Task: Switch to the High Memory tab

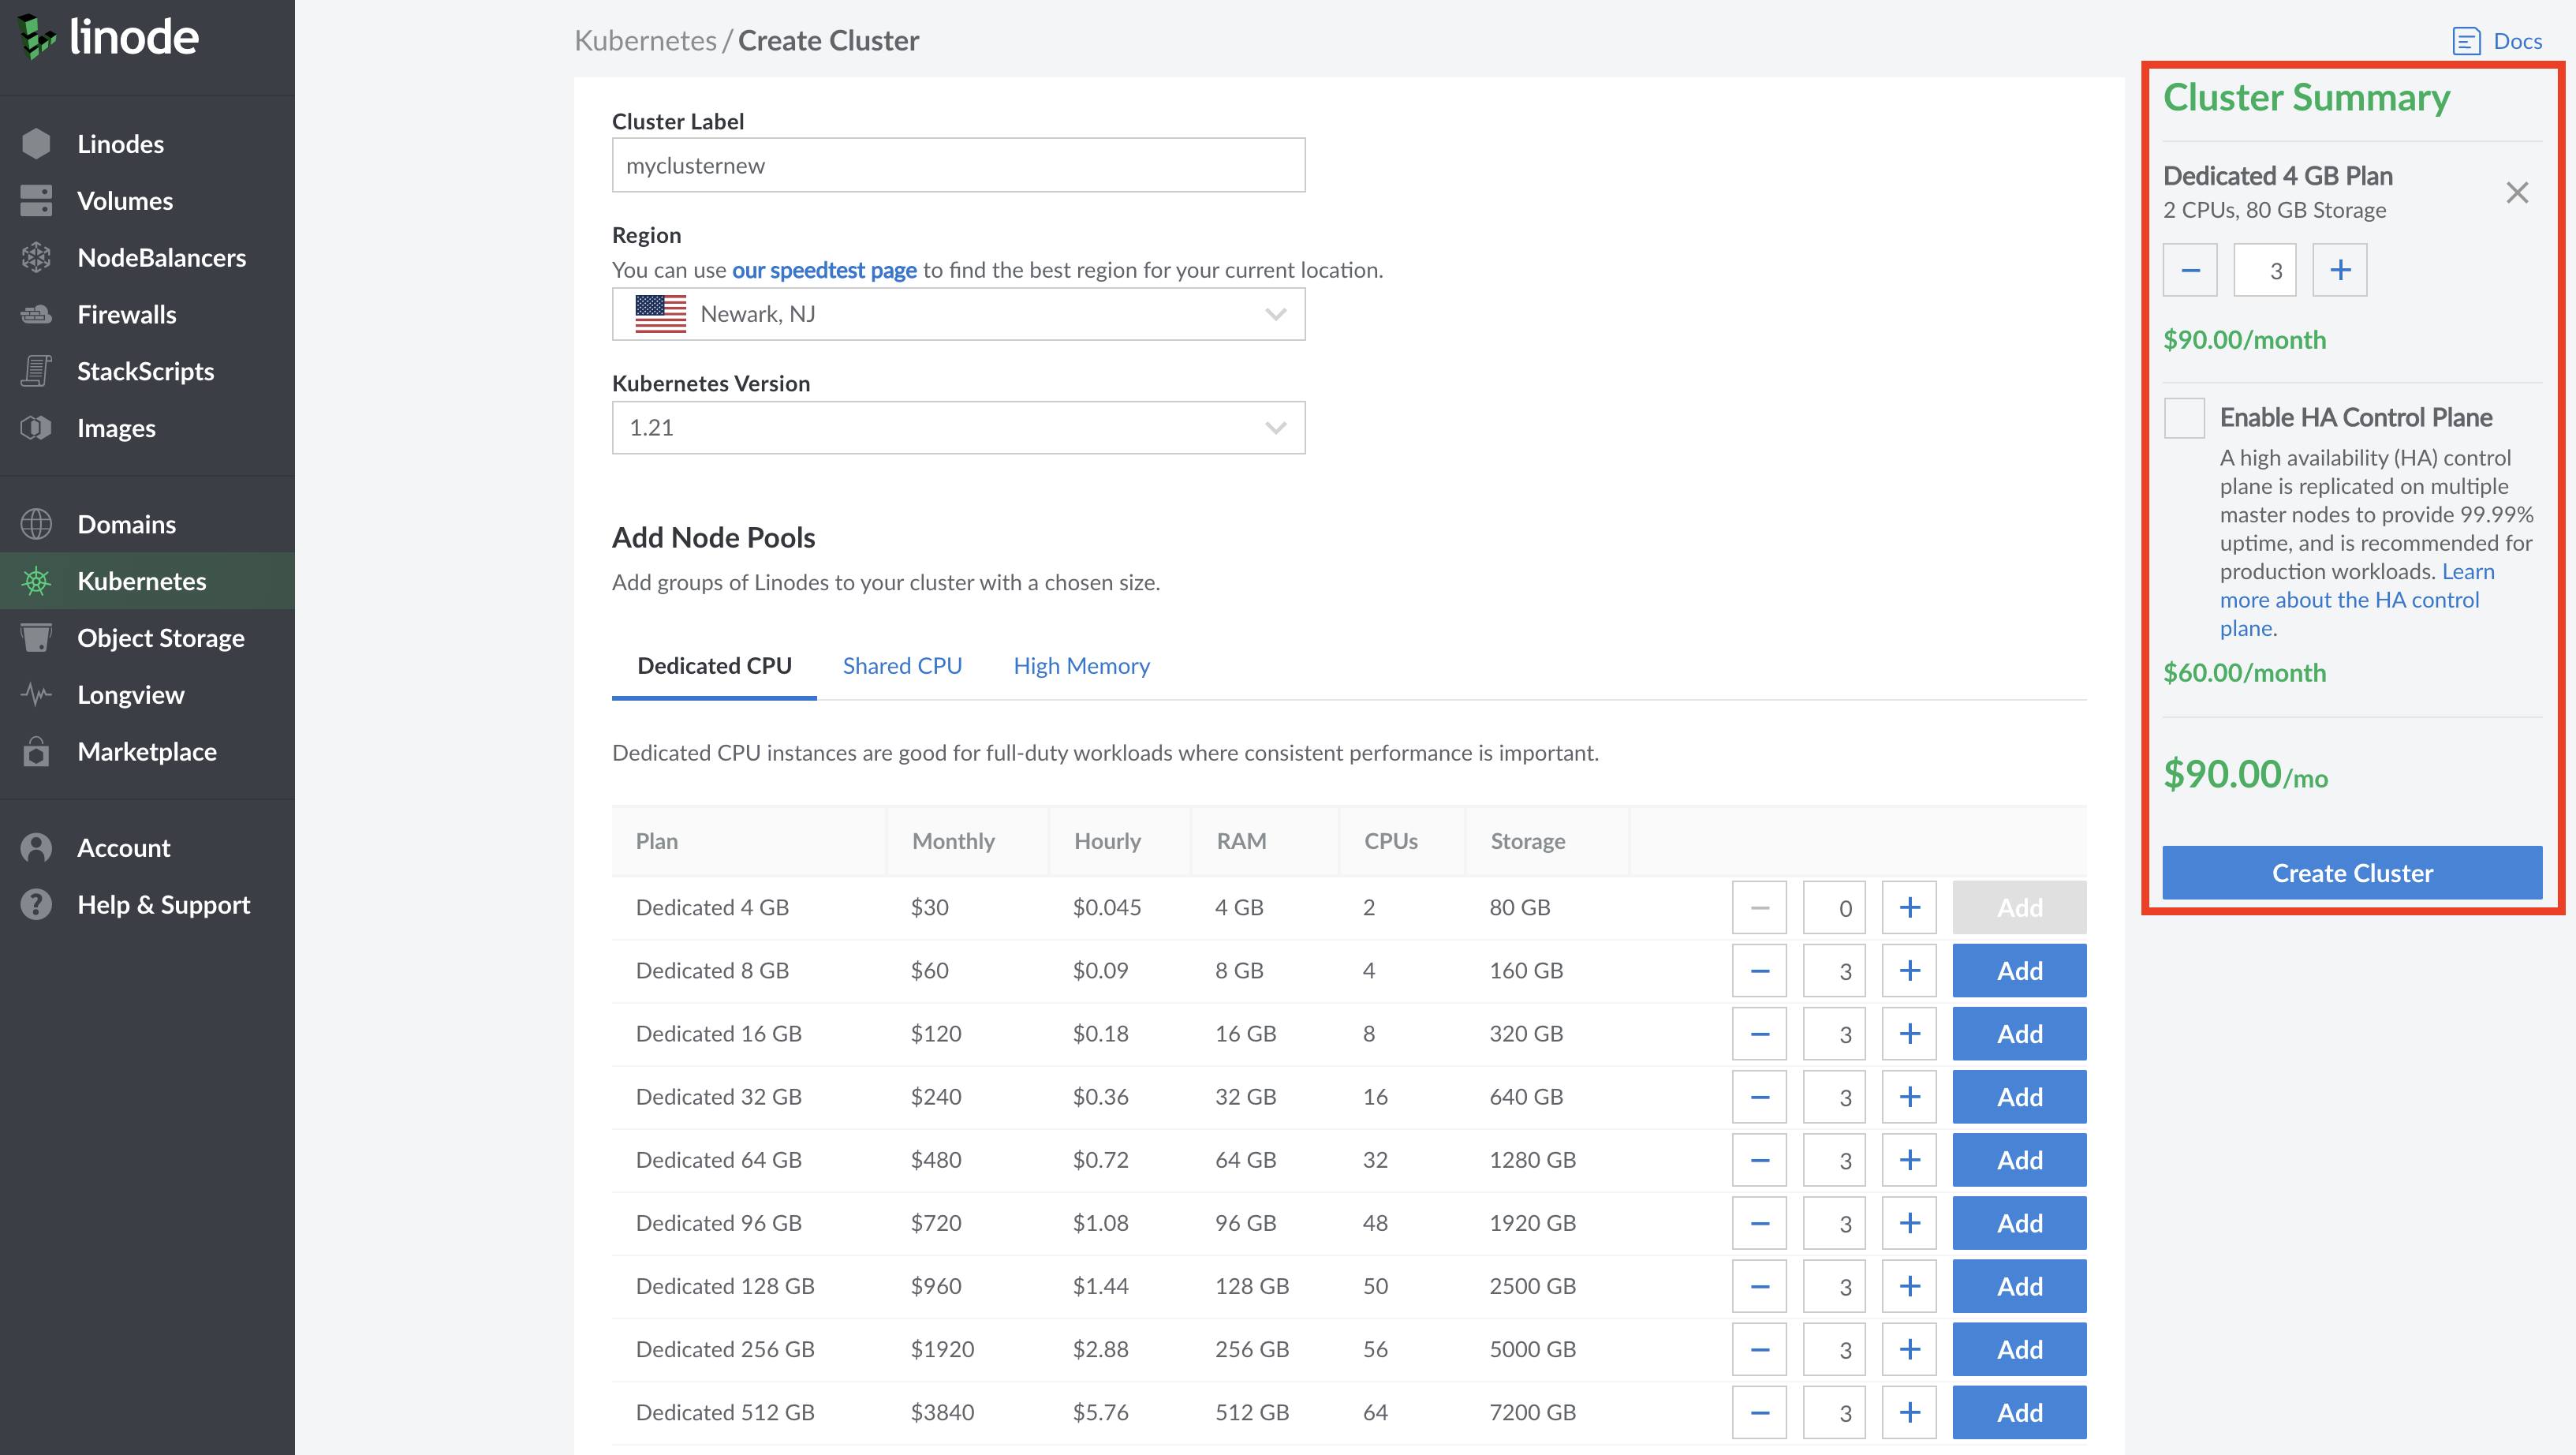Action: [1081, 667]
